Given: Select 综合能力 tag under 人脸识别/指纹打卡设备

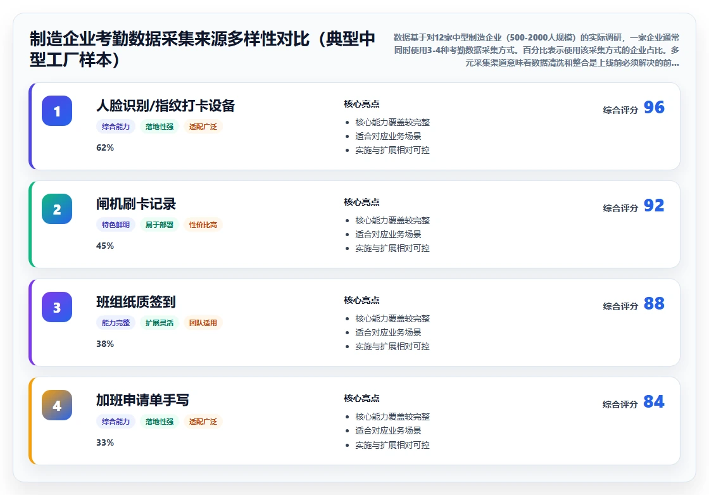Looking at the screenshot, I should (116, 127).
